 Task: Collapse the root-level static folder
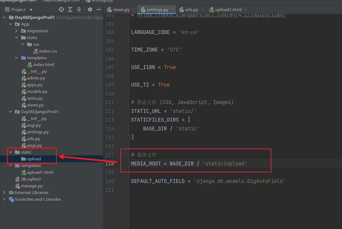pos(11,152)
